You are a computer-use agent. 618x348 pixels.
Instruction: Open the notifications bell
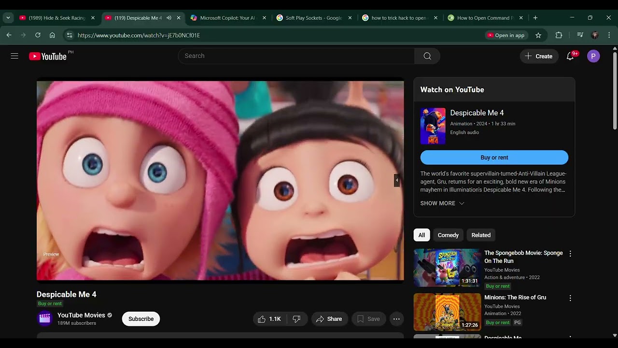click(x=570, y=56)
